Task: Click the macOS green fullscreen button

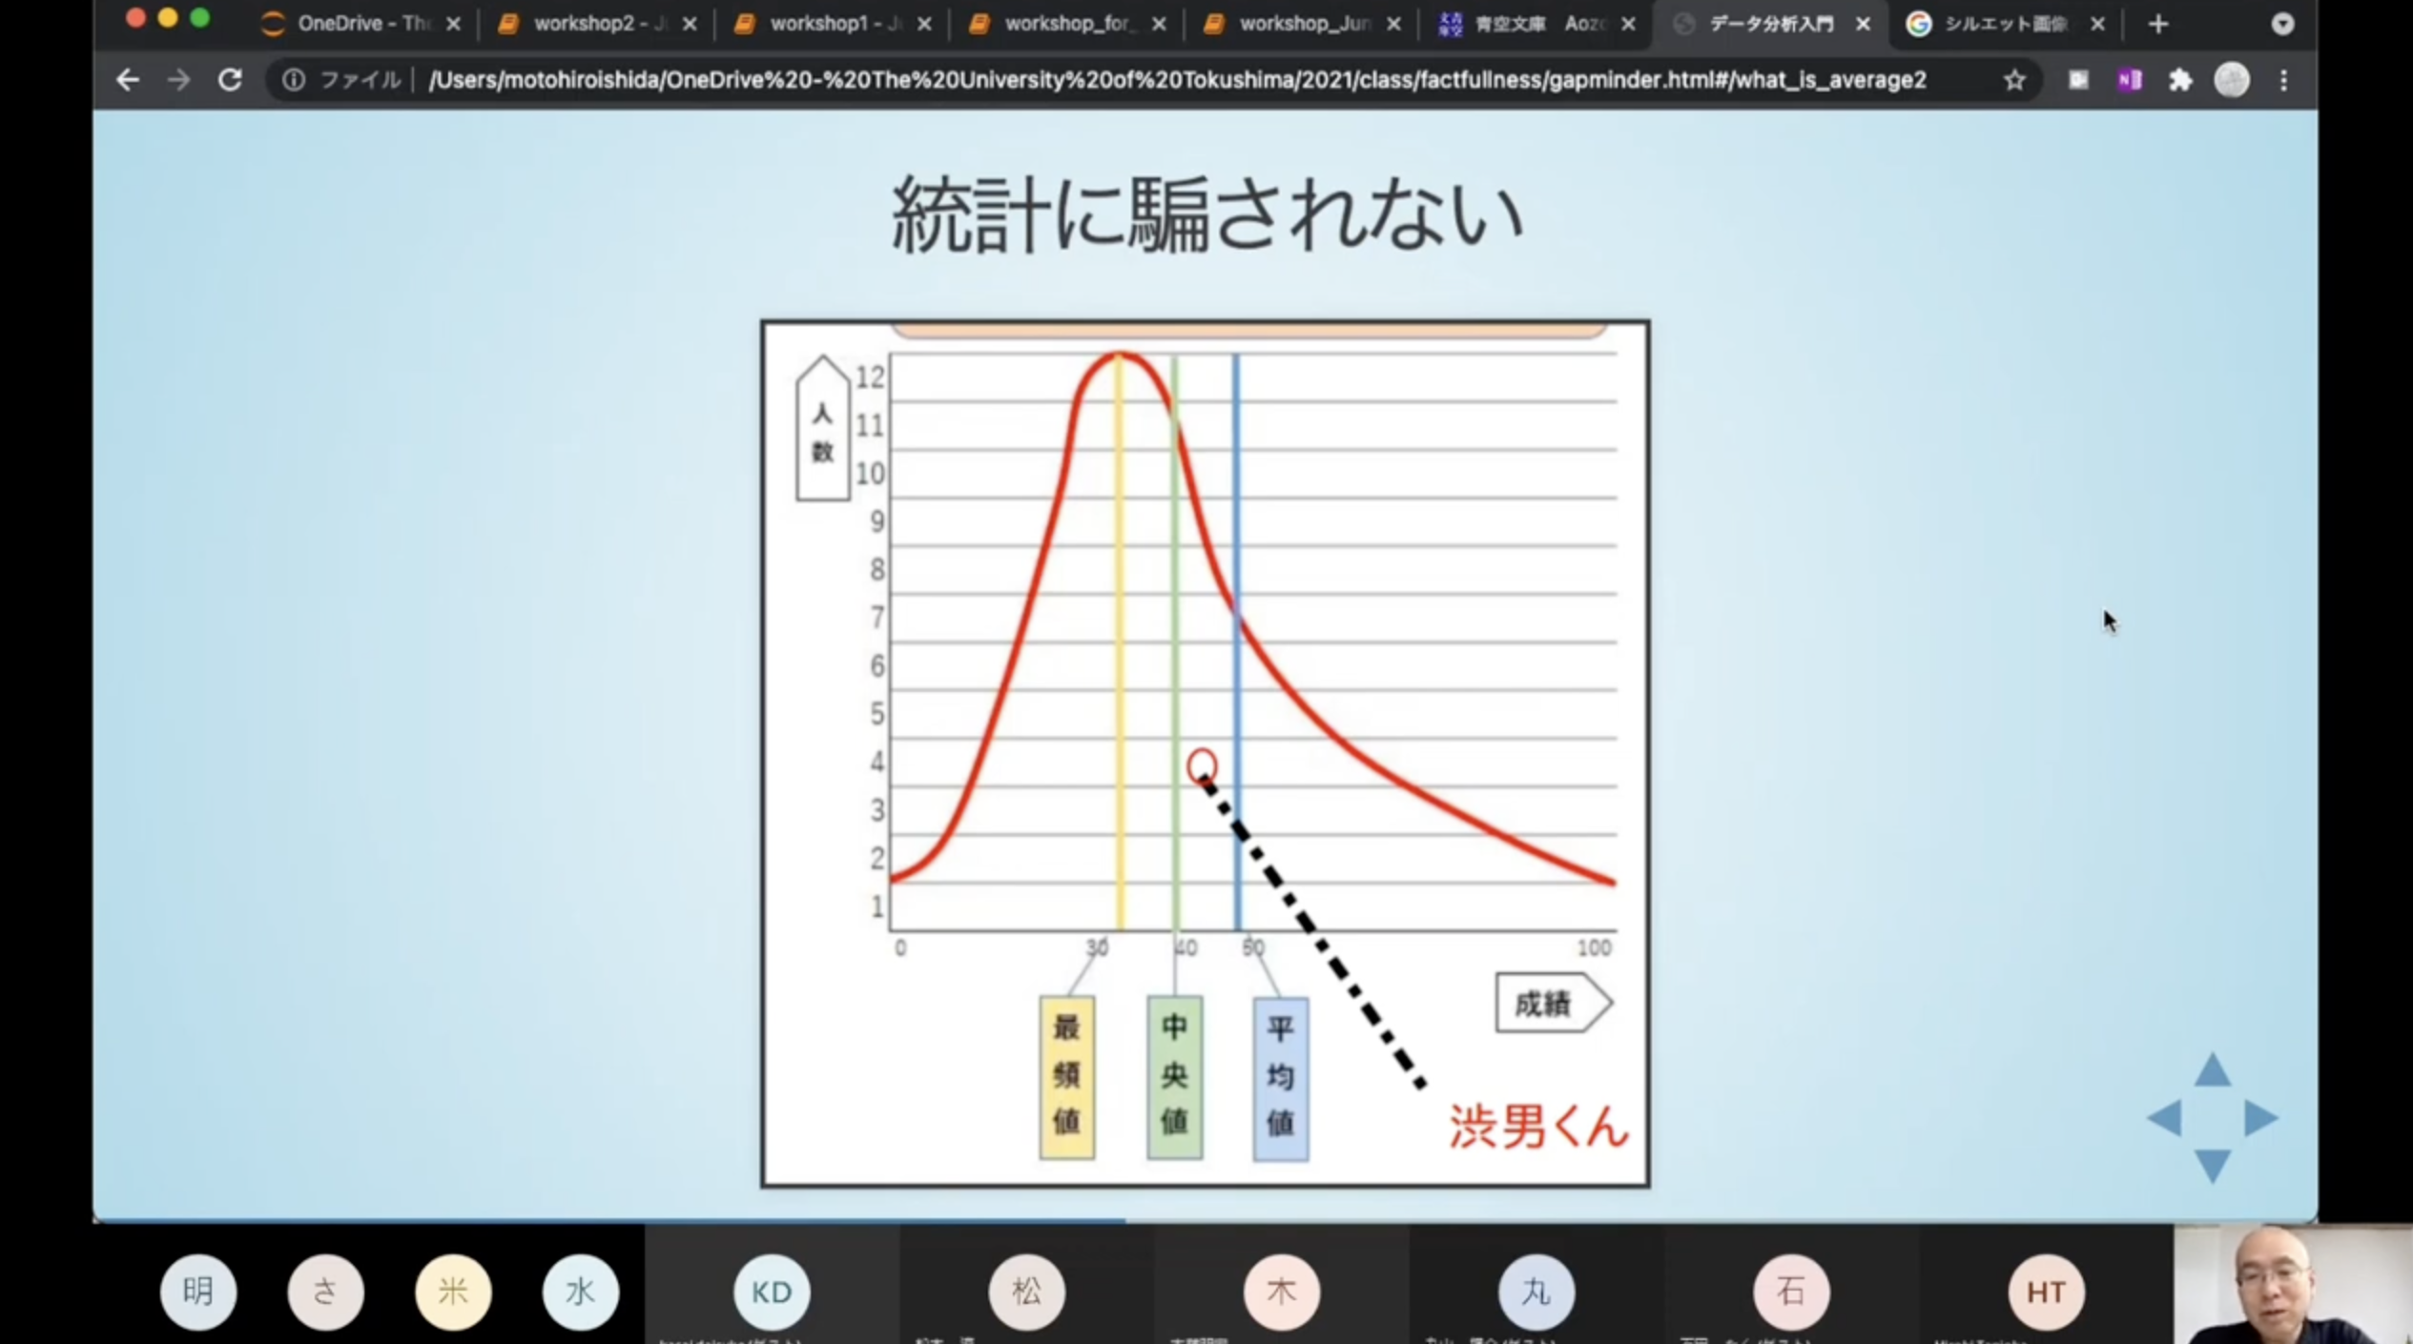Action: pos(199,18)
